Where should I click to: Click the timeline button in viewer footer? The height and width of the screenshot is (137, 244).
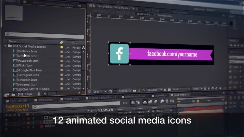(212, 88)
